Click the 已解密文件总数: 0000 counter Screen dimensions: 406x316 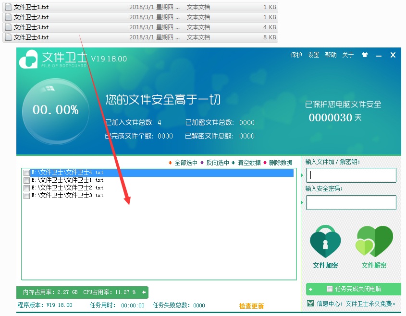click(220, 136)
